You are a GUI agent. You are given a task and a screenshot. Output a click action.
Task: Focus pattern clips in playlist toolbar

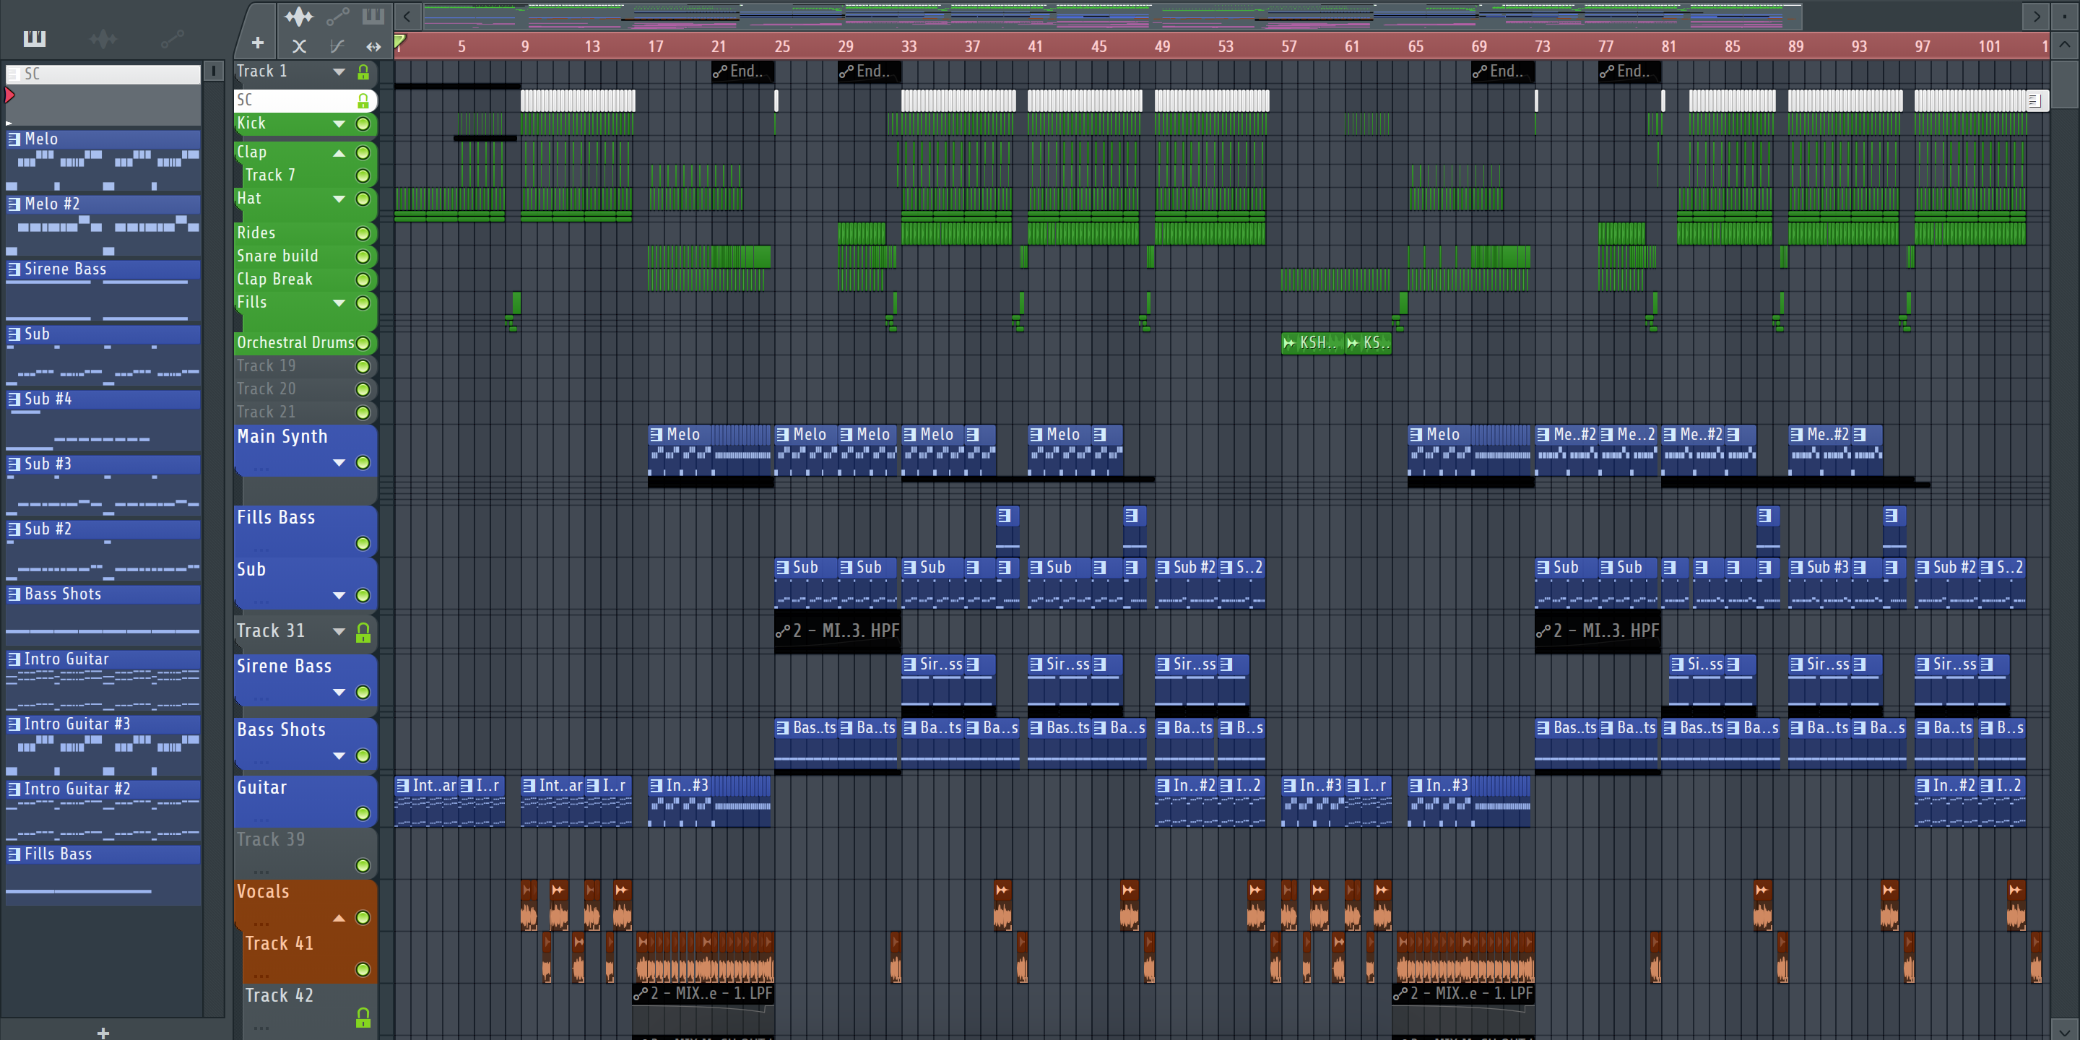click(373, 16)
